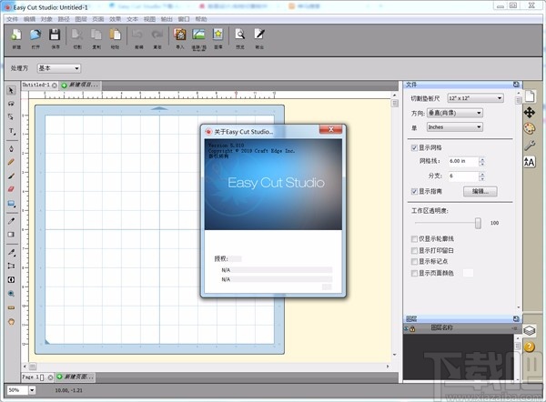Viewport: 546px width, 402px height.
Task: Collapse the Layers (图层) panel header icon
Action: pyautogui.click(x=516, y=318)
